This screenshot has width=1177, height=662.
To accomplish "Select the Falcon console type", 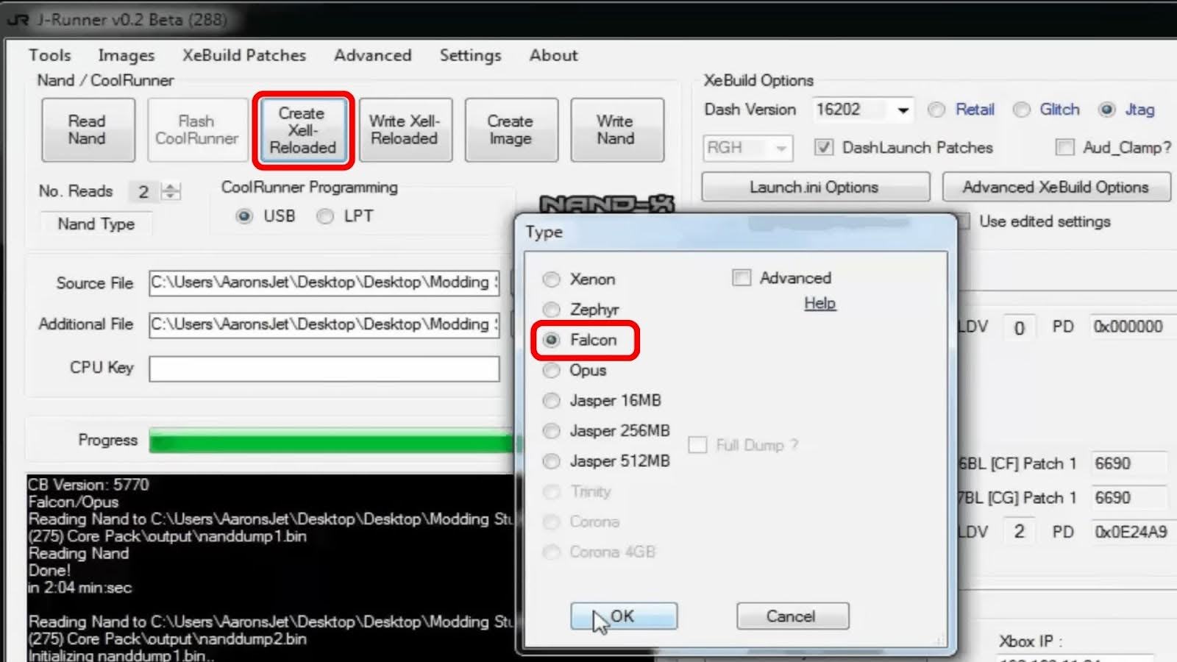I will point(551,341).
